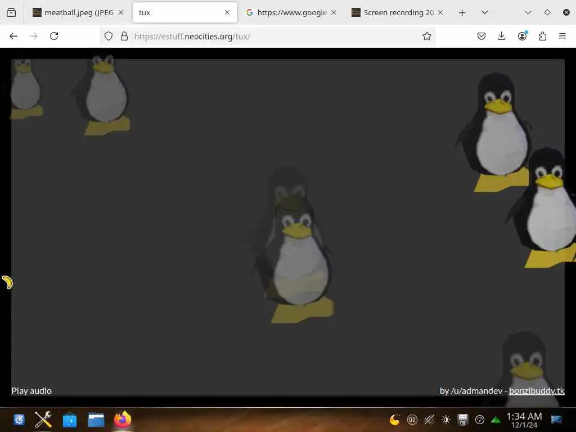
Task: Open the removable disk tray icon
Action: 463,420
